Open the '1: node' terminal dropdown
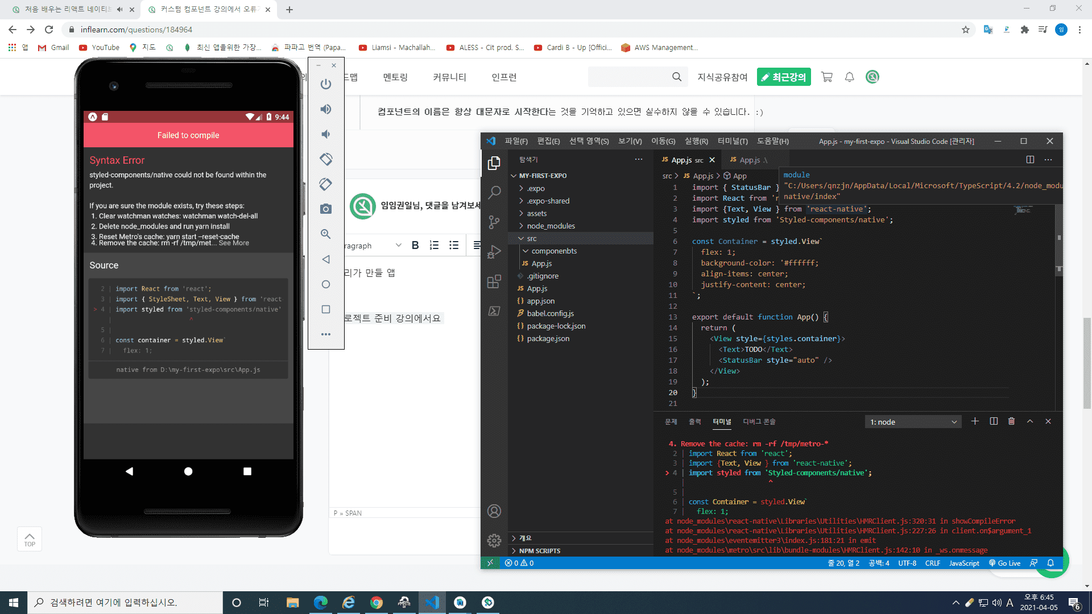This screenshot has width=1092, height=614. [x=913, y=422]
